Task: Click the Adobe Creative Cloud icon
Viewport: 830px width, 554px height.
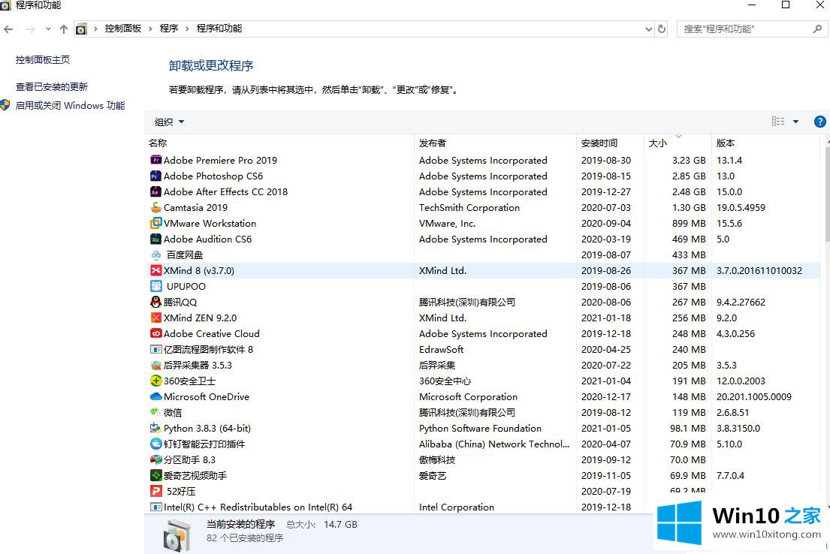Action: tap(155, 333)
